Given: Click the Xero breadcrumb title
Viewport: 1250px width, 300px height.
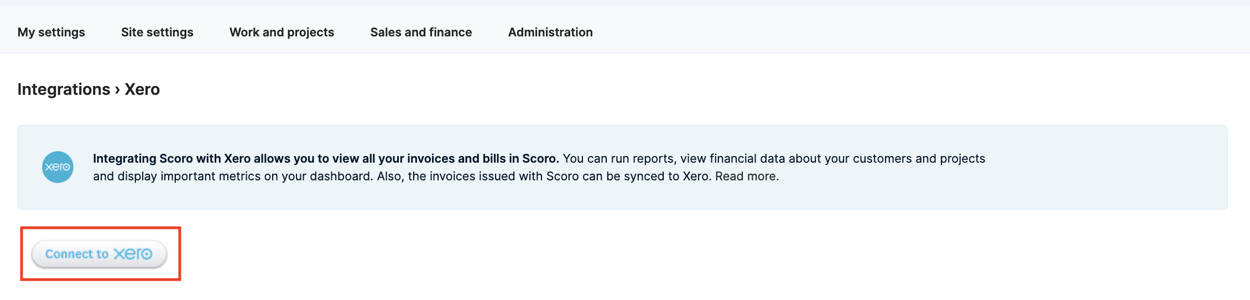Looking at the screenshot, I should pos(142,89).
